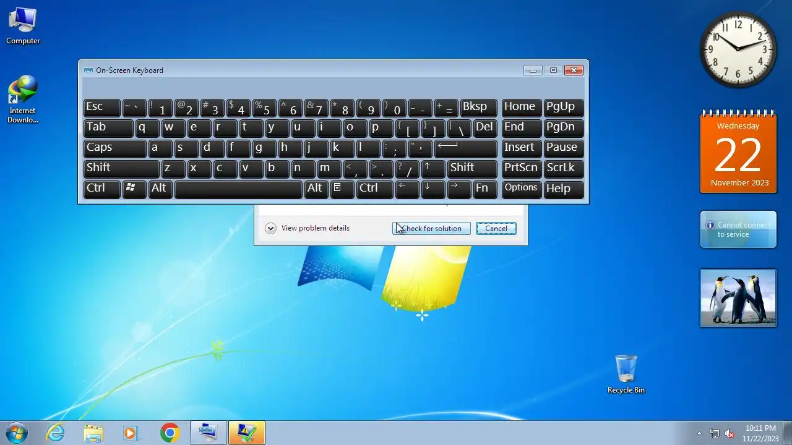792x445 pixels.
Task: Tap the large Enter key on the keyboard
Action: (466, 148)
